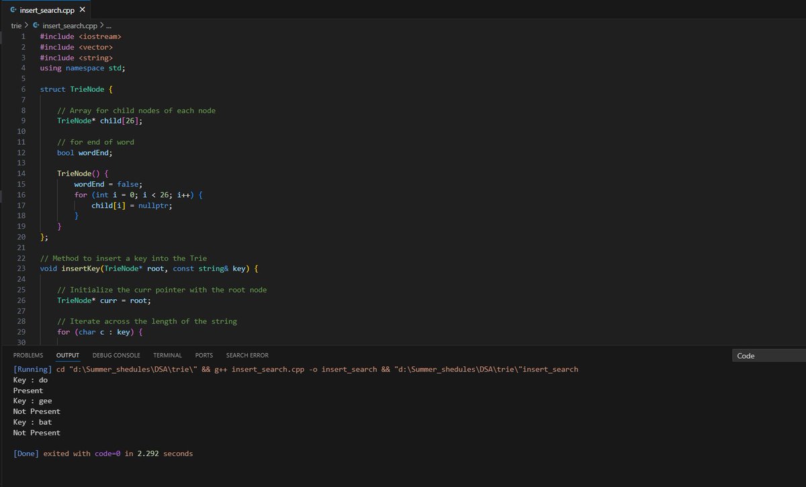The width and height of the screenshot is (806, 487).
Task: Click the '// for end of word' comment
Action: (x=95, y=142)
